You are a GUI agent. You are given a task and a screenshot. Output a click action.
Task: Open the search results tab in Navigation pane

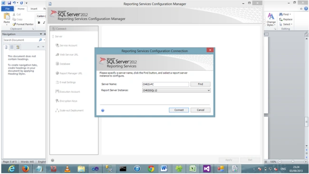click(x=18, y=47)
